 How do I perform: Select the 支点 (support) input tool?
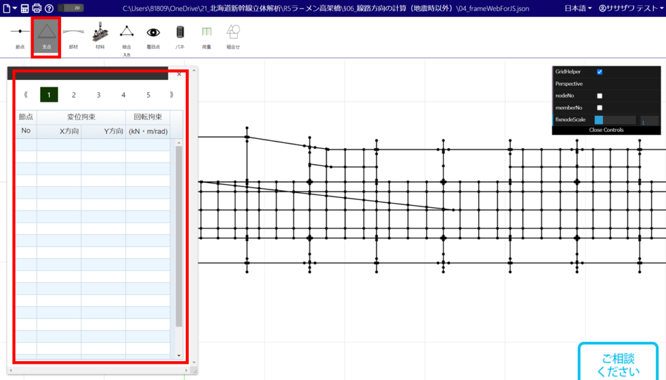[46, 36]
